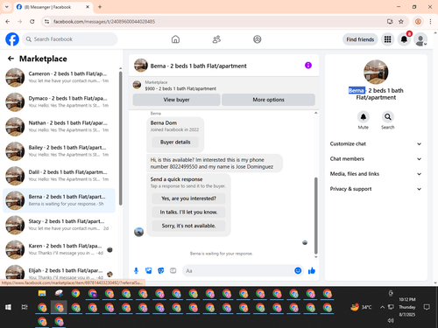438x328 pixels.
Task: Open the Stacy conversation
Action: [59, 225]
